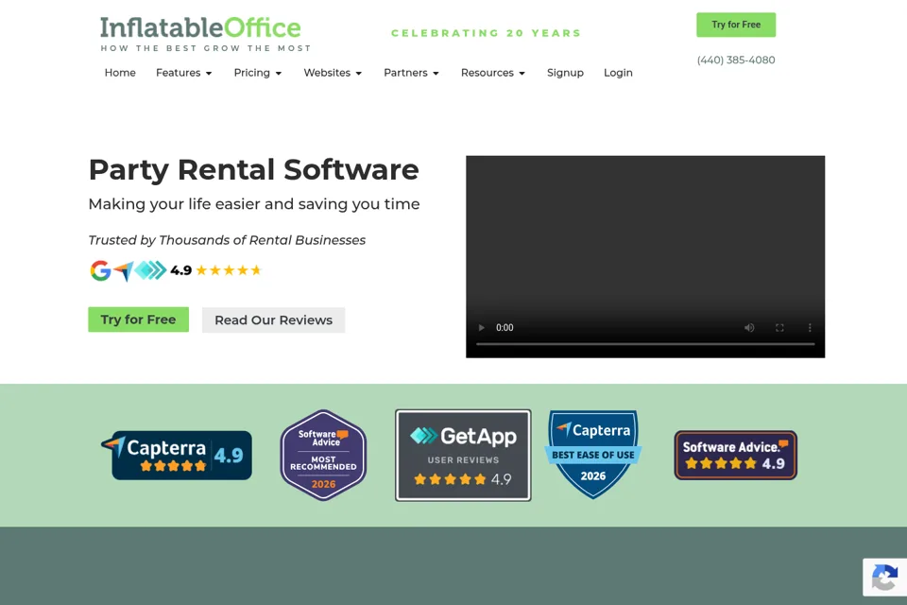Click the video timestamp 0:00
Screen dimensions: 907x605
[505, 328]
